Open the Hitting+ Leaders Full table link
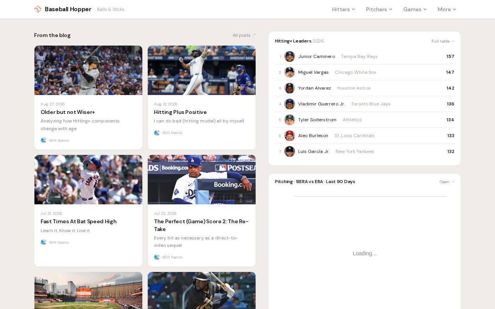 443,41
